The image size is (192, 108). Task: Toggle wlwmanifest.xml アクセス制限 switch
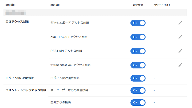(138, 65)
